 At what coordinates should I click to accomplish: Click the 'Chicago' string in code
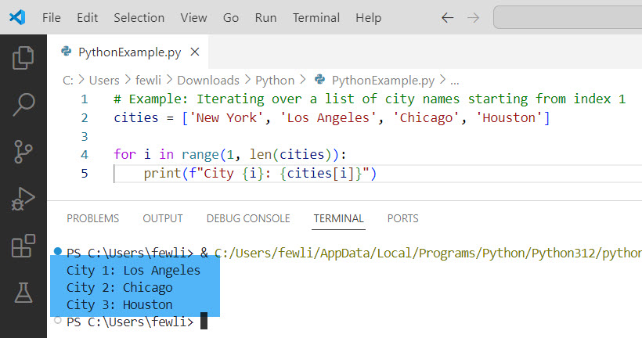pos(426,118)
